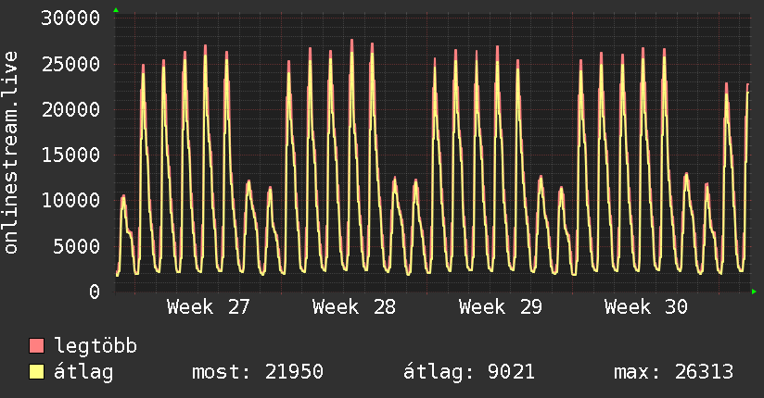This screenshot has width=764, height=398.
Task: Click the 30000 y-axis label
Action: click(70, 19)
